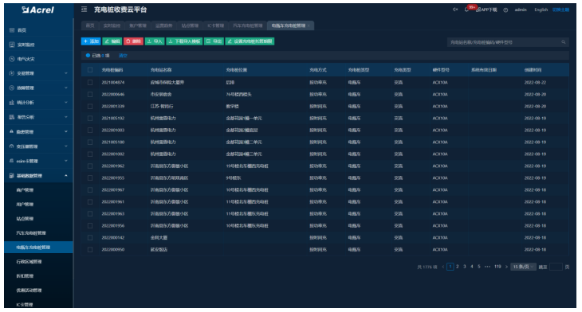Open the 15 条/页 page size dropdown
This screenshot has width=582, height=312.
pyautogui.click(x=523, y=267)
